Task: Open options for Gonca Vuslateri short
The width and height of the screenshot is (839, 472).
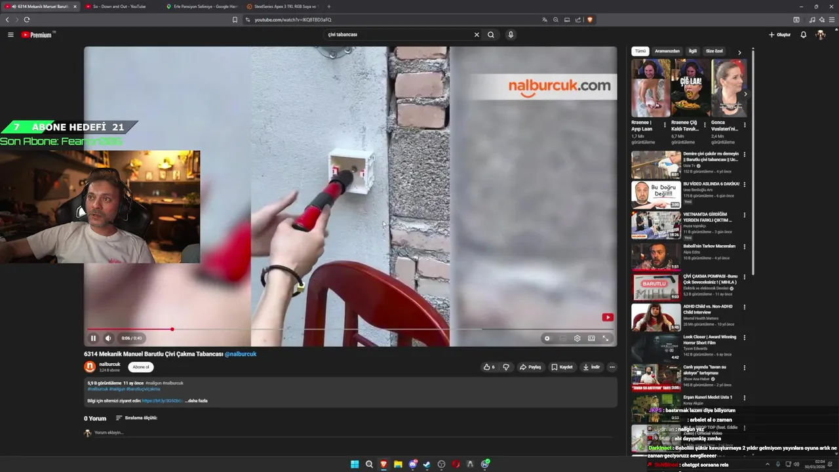Action: click(x=745, y=125)
